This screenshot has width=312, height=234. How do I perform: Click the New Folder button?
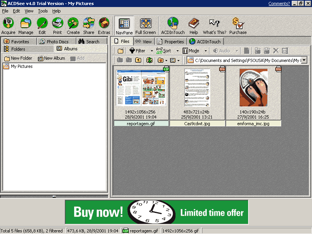click(18, 58)
